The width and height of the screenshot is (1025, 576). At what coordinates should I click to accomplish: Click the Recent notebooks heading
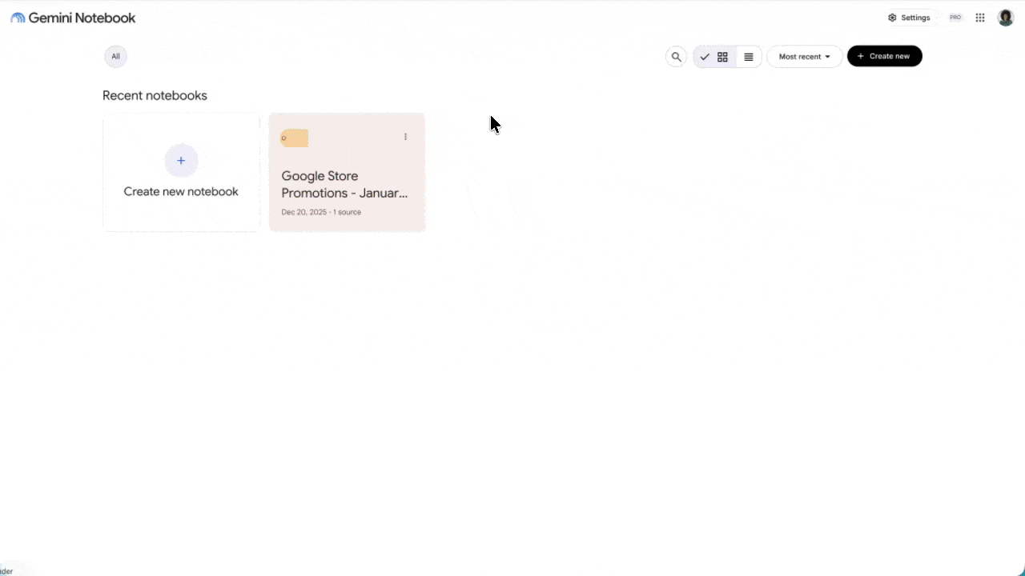coord(155,95)
